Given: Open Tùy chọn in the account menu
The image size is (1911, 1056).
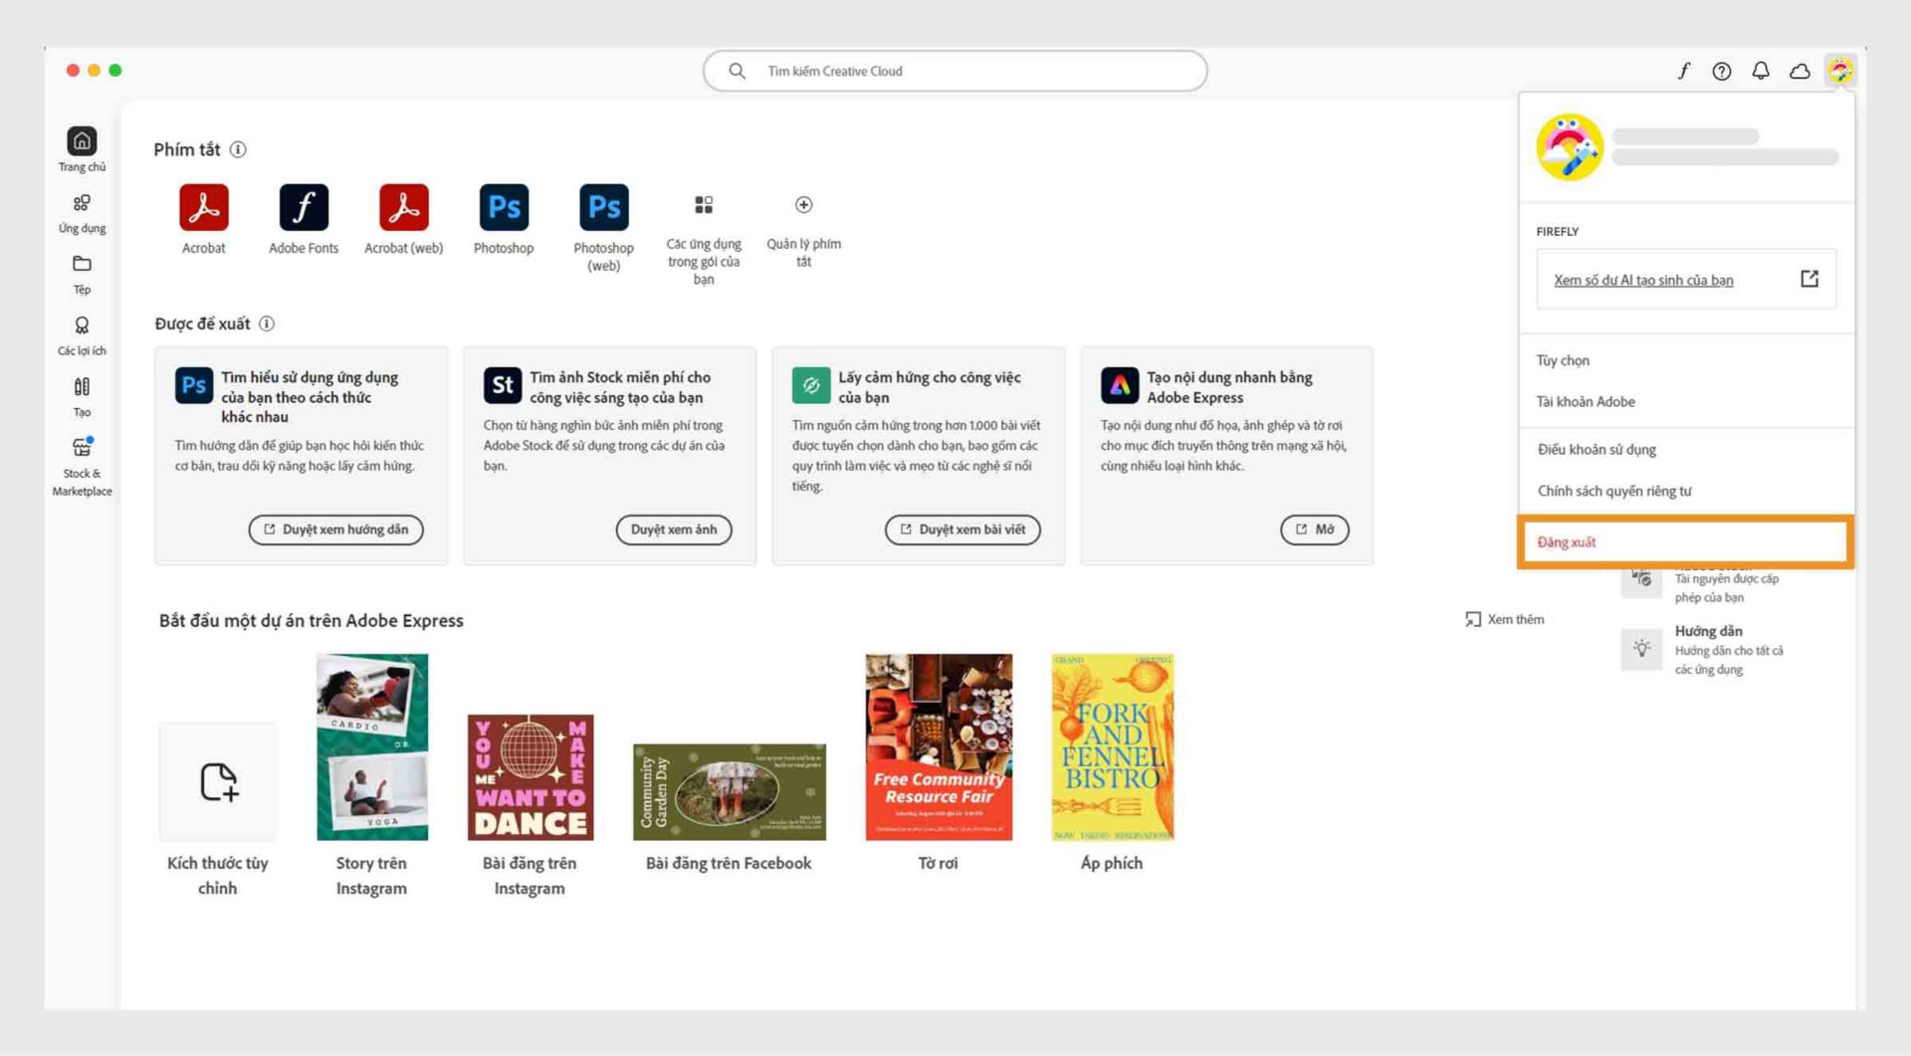Looking at the screenshot, I should click(1564, 360).
